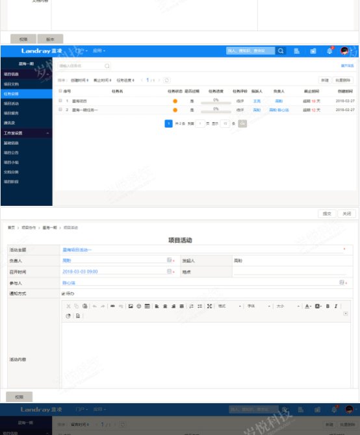Insert an image using the editor toolbar
Viewport: 360px width, 435px height.
click(x=131, y=306)
